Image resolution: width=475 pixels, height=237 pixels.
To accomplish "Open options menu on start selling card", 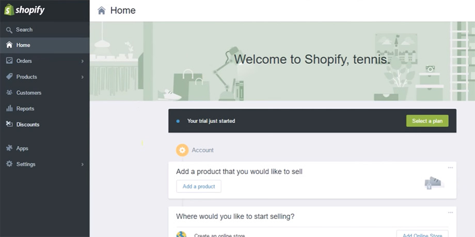I will (450, 212).
